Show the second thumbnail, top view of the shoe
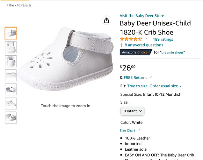The image size is (203, 160). click(11, 47)
